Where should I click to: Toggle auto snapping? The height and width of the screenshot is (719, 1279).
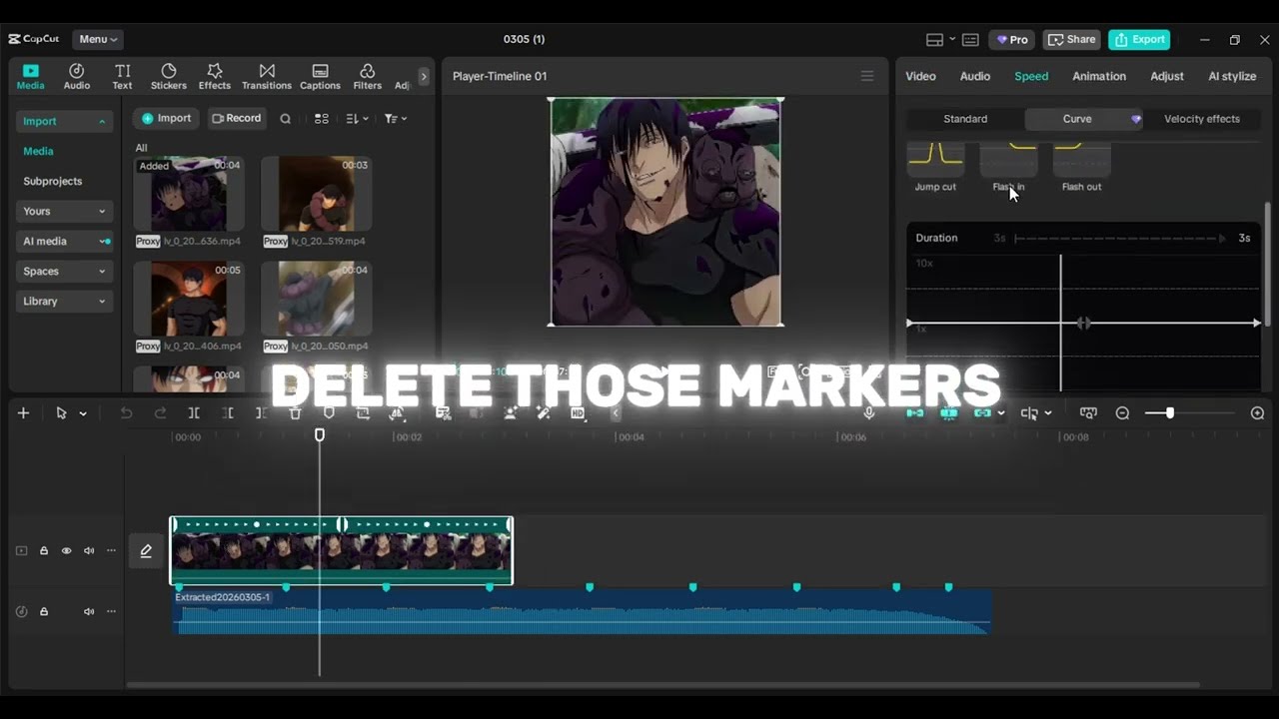point(949,413)
